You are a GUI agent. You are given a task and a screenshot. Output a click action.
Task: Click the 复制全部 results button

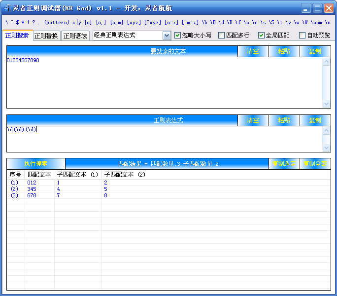(x=315, y=164)
